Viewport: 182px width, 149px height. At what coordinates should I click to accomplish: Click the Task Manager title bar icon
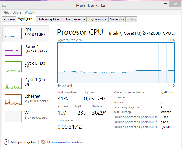point(4,6)
